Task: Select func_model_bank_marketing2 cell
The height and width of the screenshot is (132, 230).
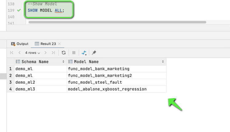Action: pos(117,75)
